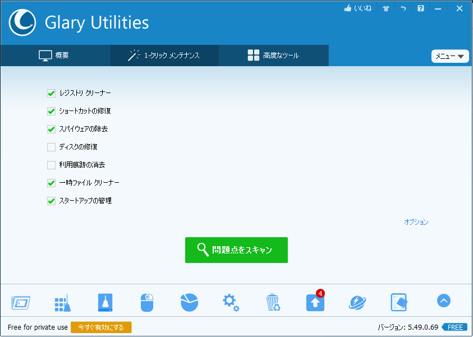Click the Glary Utilities crescent moon logo

pos(22,22)
